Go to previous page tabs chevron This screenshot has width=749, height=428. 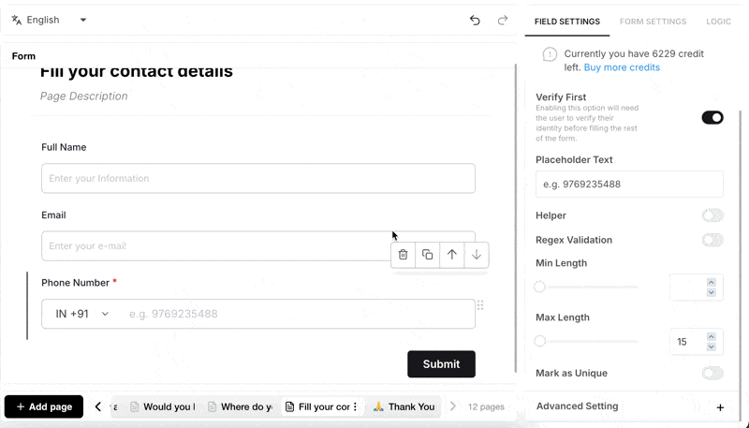[98, 407]
